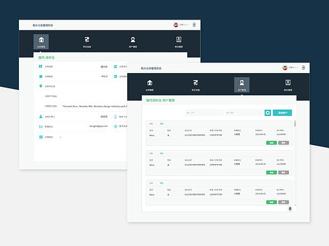Expand the username dropdown in front window header
329x246 pixels.
293,67
